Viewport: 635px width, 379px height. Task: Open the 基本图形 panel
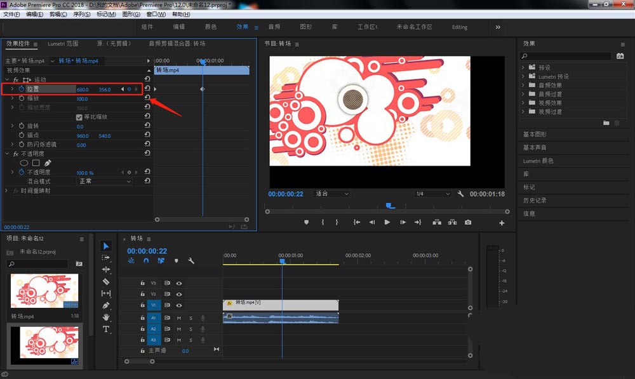(535, 134)
